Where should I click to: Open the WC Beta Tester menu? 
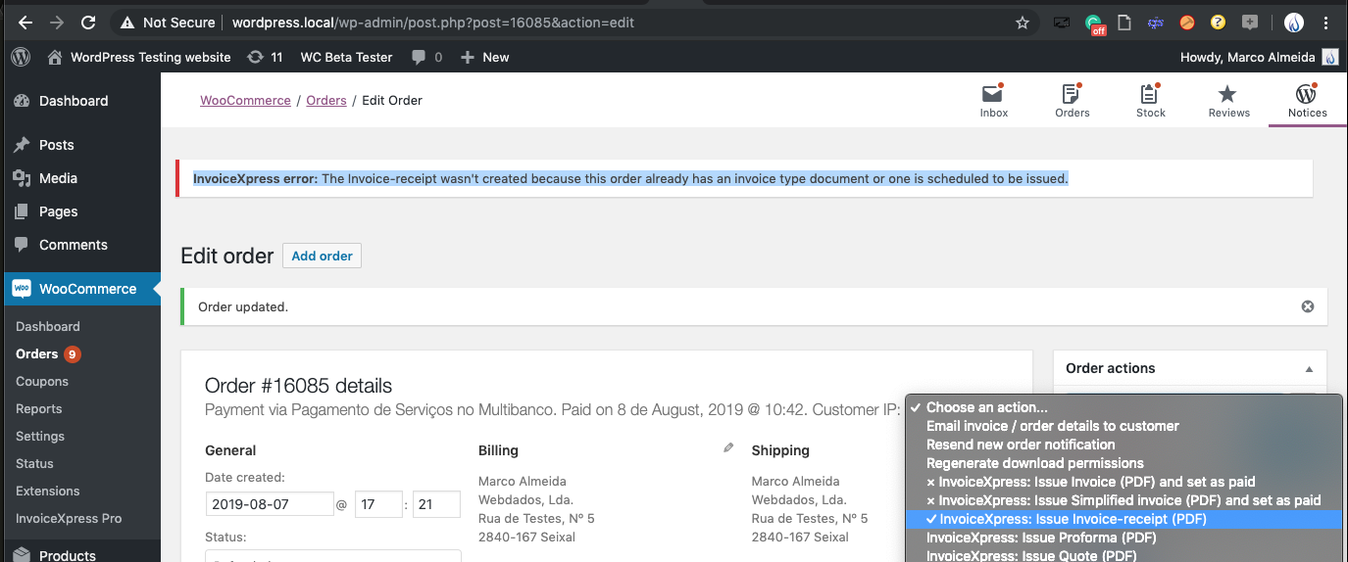[346, 57]
